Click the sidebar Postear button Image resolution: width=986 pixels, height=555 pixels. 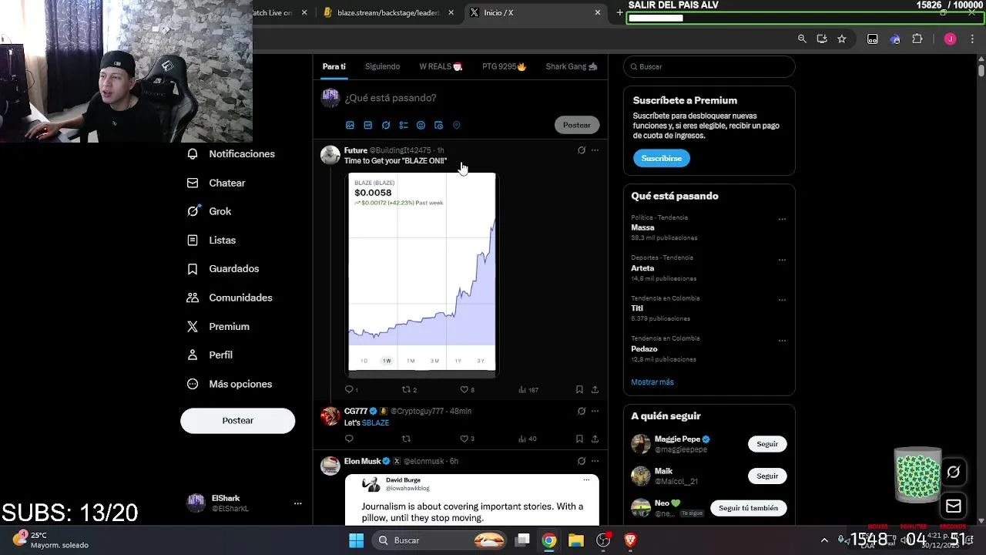coord(237,420)
